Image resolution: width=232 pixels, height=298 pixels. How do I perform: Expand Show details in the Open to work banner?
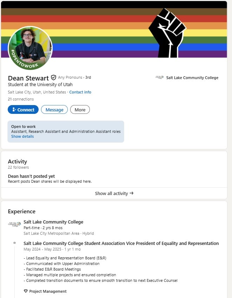(x=22, y=136)
